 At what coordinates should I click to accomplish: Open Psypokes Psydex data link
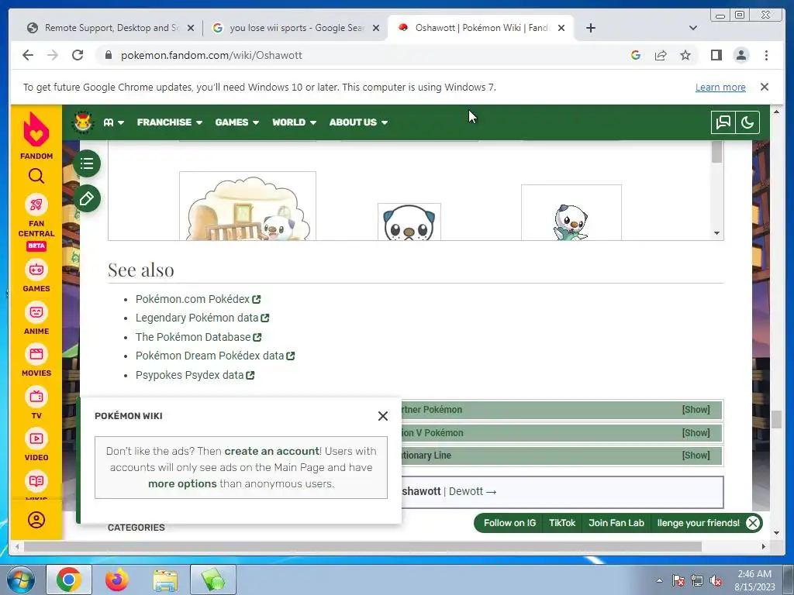pos(195,375)
